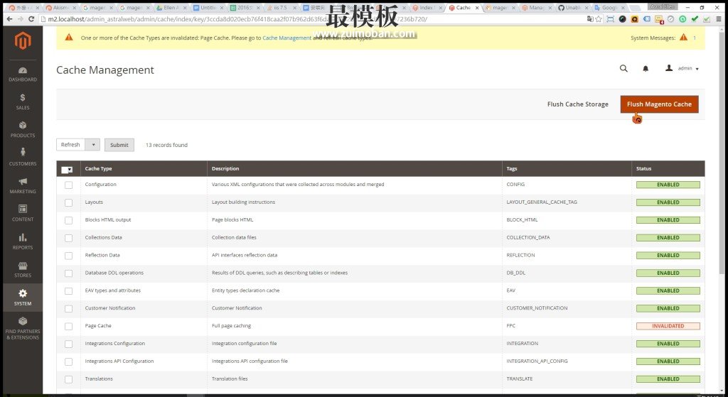Switch to the Akismet browser tab

pyautogui.click(x=61, y=7)
